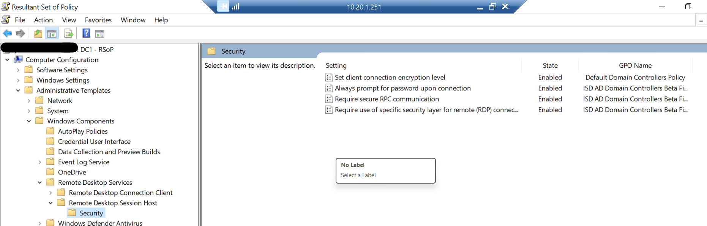The image size is (707, 226).
Task: Sort by the State column header
Action: 550,65
